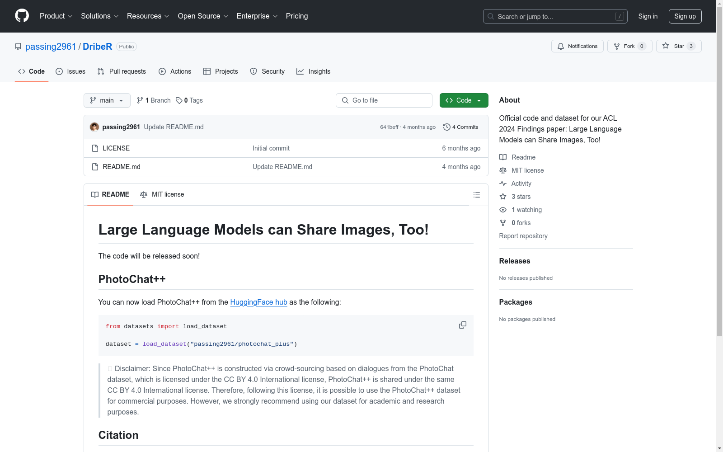Click the star icon next to 3 stars
Screen dimensions: 723x452
pos(503,197)
